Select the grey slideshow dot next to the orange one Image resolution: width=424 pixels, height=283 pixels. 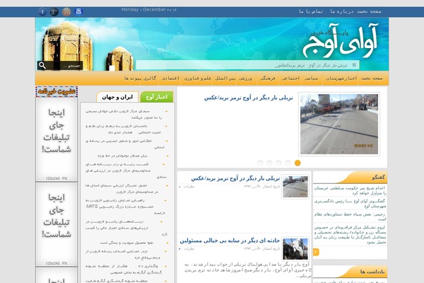288,163
